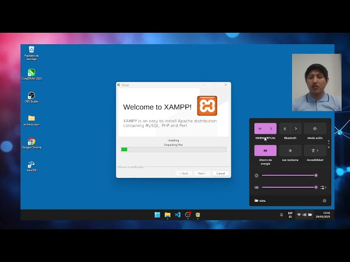Expand the Bluetooth devices chevron

[x=296, y=129]
